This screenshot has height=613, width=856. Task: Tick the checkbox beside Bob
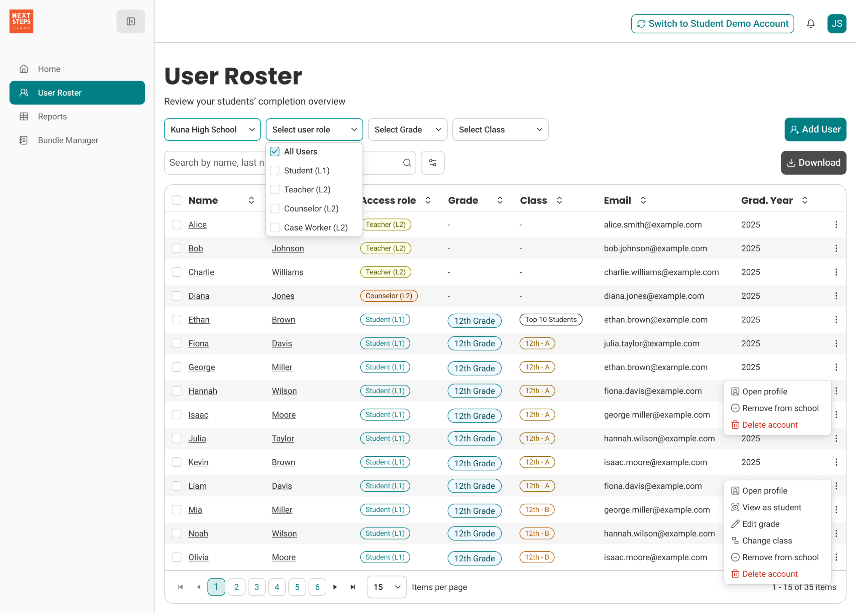coord(177,249)
